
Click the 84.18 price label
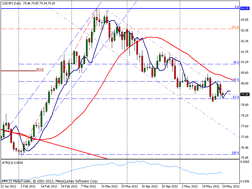click(x=245, y=9)
